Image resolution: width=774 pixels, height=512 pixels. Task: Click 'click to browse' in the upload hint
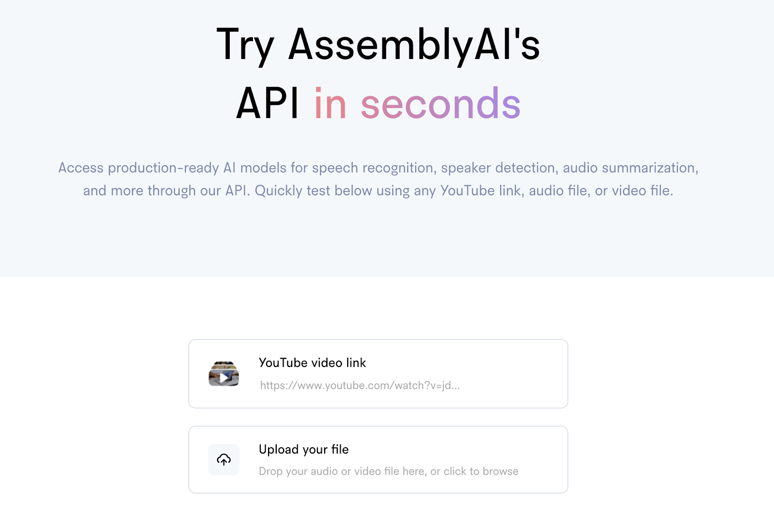481,471
